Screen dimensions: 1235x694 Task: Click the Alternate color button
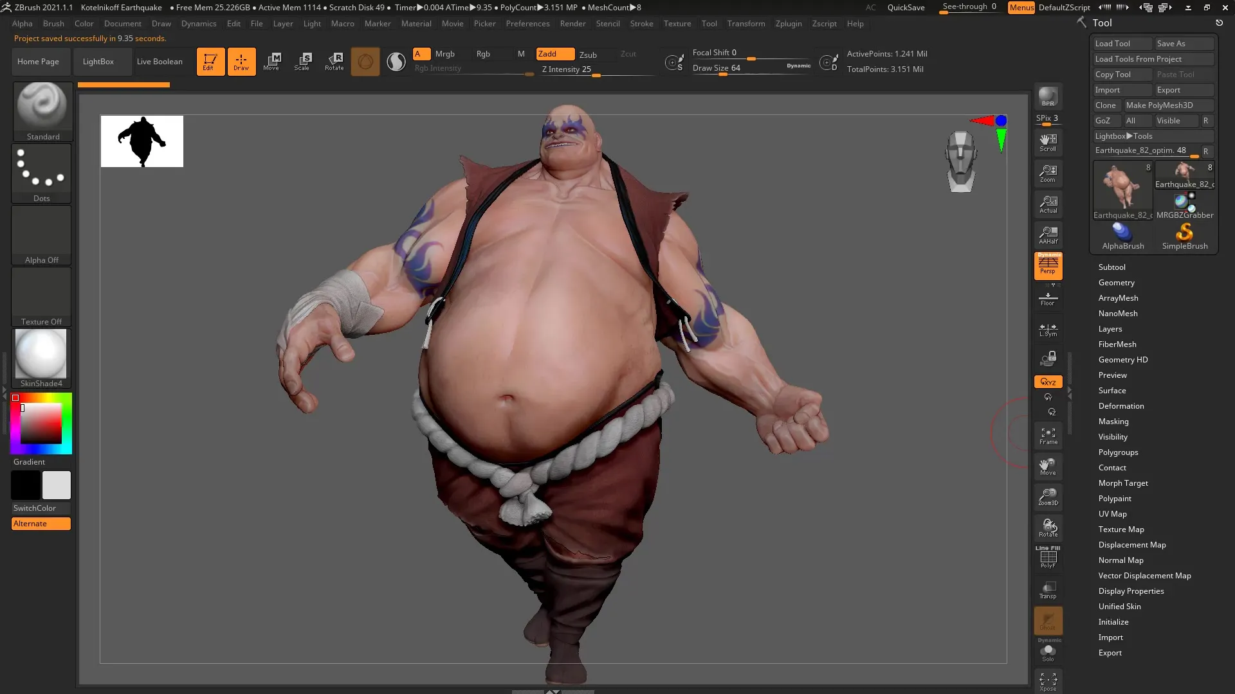pos(41,524)
